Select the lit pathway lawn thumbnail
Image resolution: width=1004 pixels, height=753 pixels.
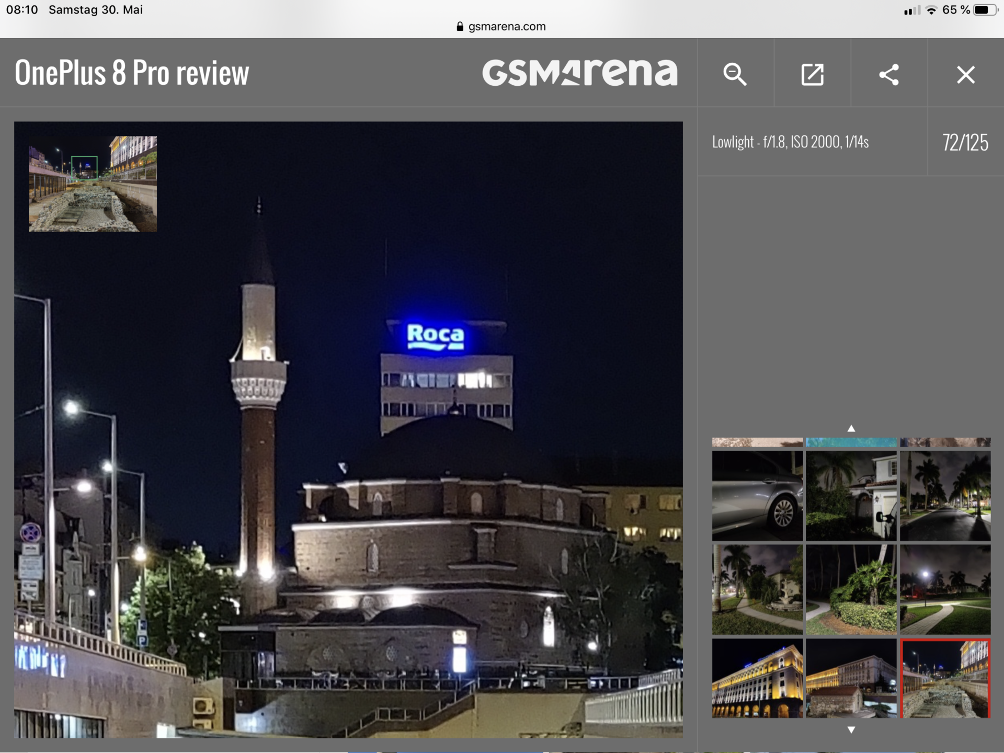[945, 589]
